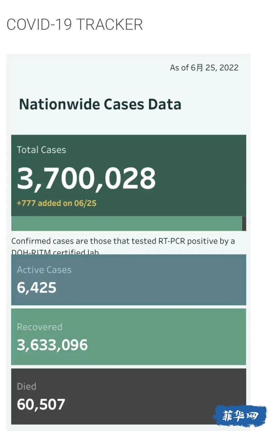The image size is (270, 431).
Task: Click the dark segment at bar's right end
Action: 244,224
